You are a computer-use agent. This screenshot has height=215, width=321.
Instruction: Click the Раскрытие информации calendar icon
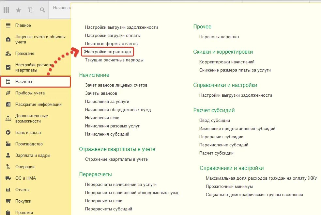(8, 104)
